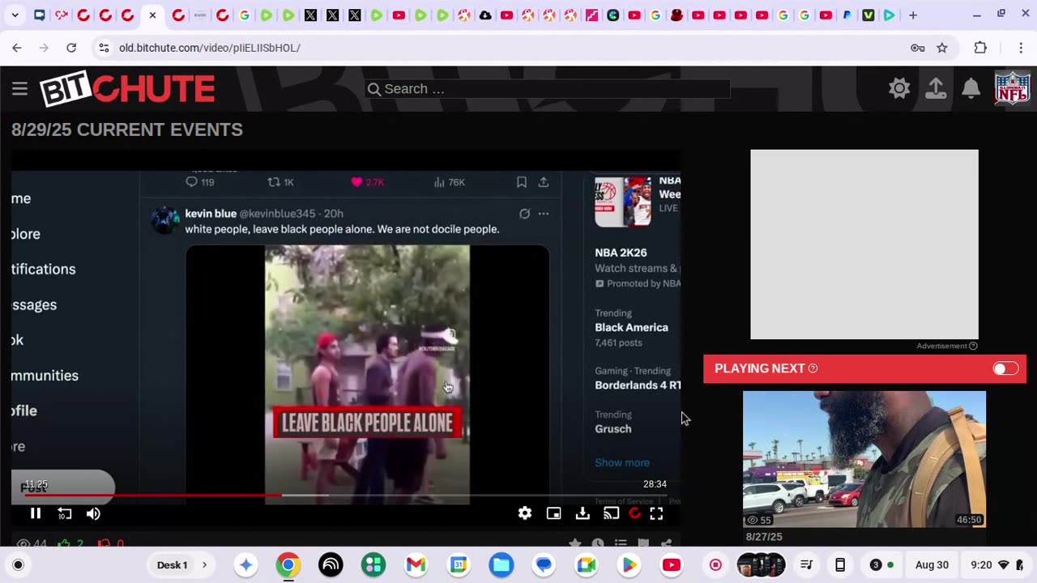Mute the video player volume
The height and width of the screenshot is (583, 1037).
click(x=93, y=513)
